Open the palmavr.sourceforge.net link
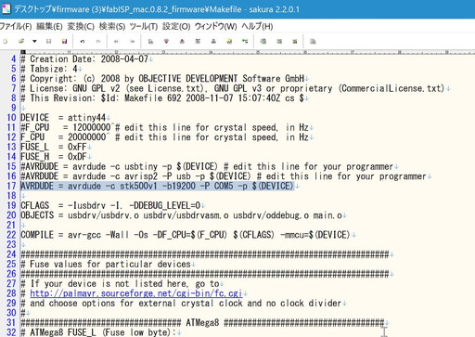This screenshot has height=337, width=475. [136, 293]
